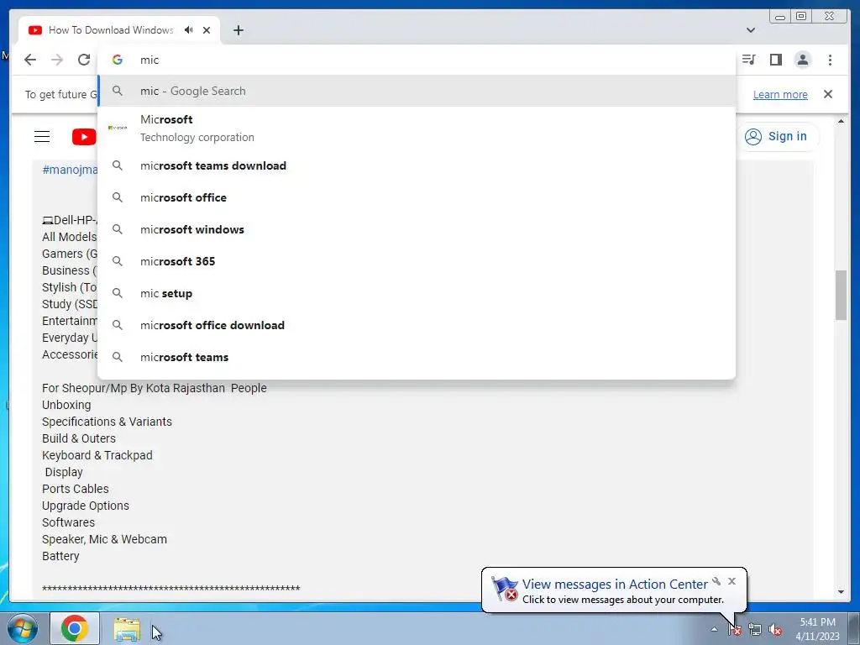Screen dimensions: 860x645
Task: Click 'View messages in Action Center' balloon title
Action: pyautogui.click(x=615, y=585)
